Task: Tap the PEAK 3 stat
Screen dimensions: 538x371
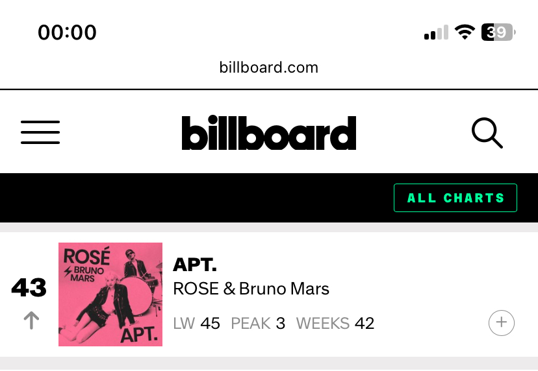Action: pos(258,324)
